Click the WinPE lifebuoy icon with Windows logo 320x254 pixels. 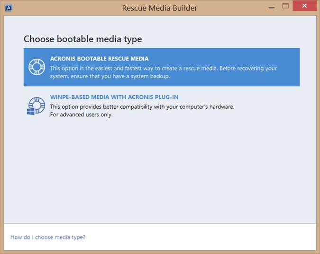[x=36, y=106]
